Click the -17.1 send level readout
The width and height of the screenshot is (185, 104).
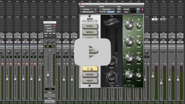[x=50, y=89]
